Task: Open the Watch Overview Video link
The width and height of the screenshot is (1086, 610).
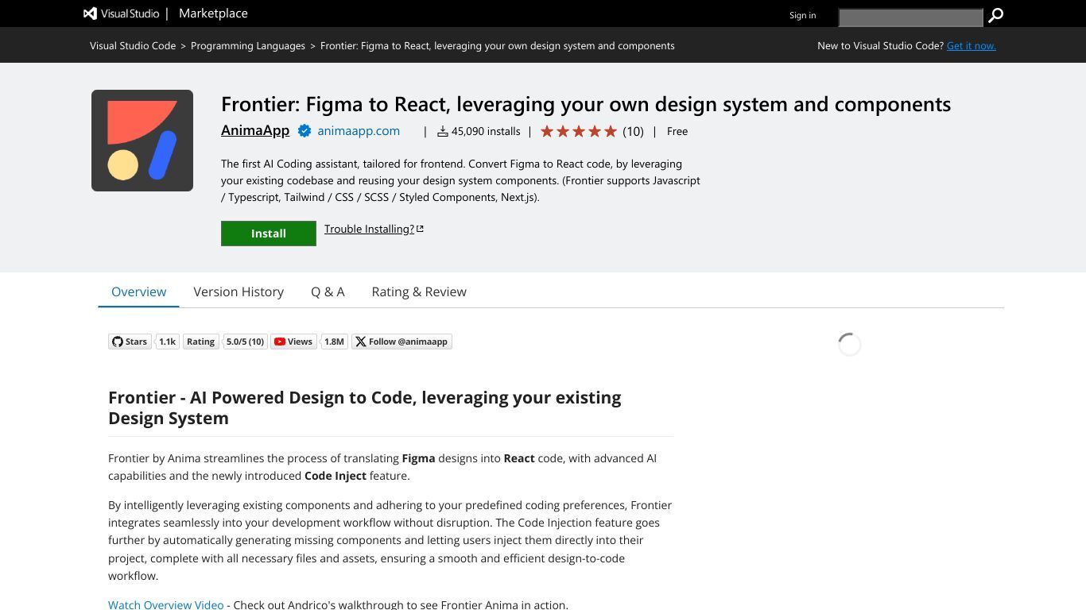Action: tap(166, 604)
